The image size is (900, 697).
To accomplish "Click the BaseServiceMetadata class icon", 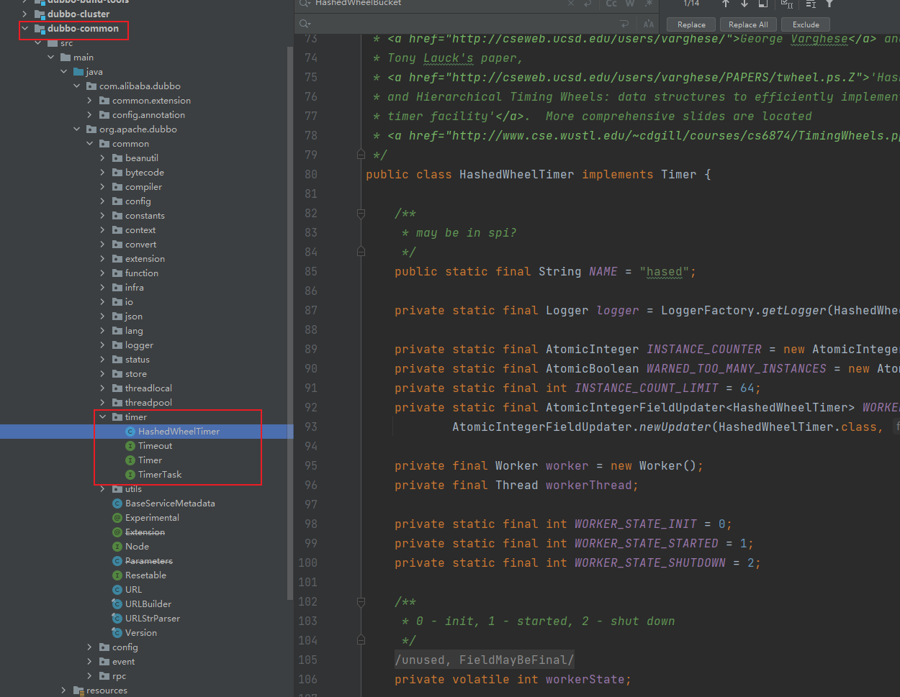I will [x=117, y=504].
